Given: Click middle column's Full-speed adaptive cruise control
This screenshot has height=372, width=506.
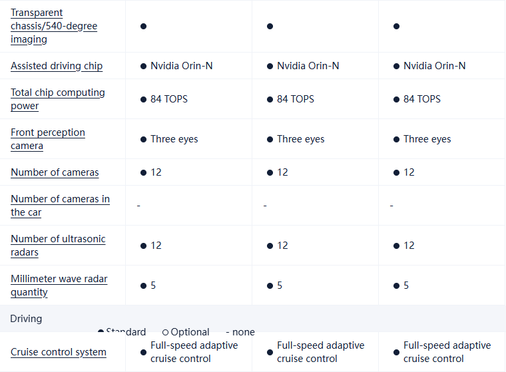Looking at the screenshot, I should pyautogui.click(x=320, y=352).
